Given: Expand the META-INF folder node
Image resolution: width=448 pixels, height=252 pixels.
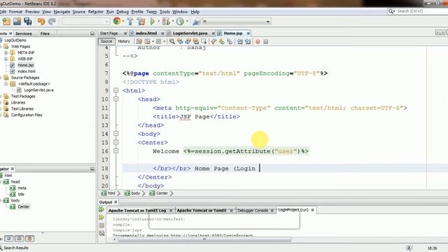Looking at the screenshot, I should point(6,52).
